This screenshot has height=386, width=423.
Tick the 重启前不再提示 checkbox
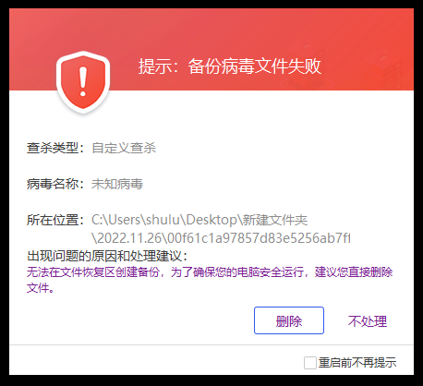pos(309,363)
